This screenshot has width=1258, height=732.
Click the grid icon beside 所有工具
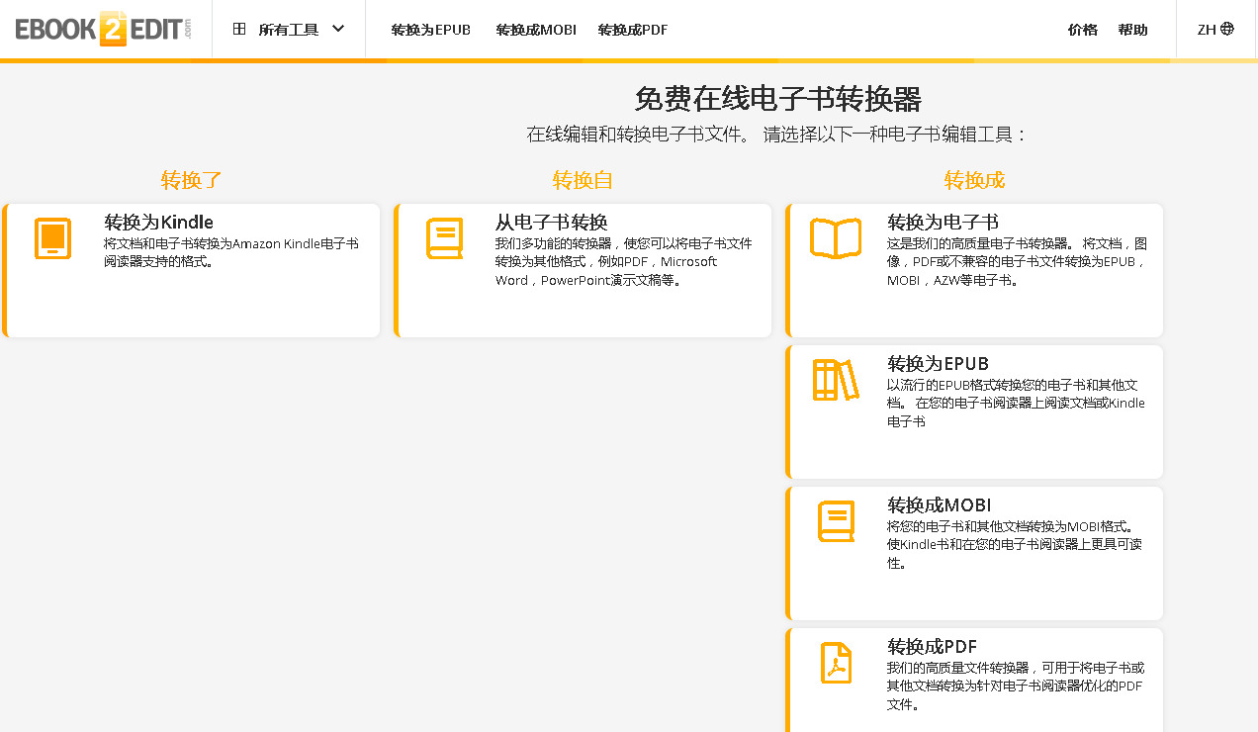[x=239, y=30]
